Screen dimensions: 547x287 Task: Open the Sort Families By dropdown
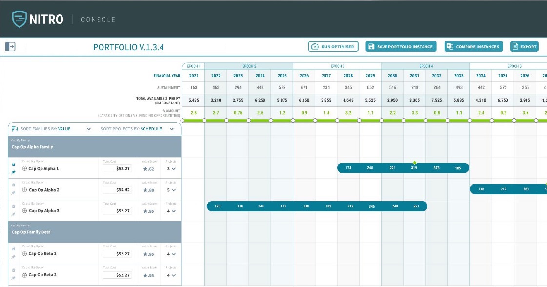(x=89, y=129)
